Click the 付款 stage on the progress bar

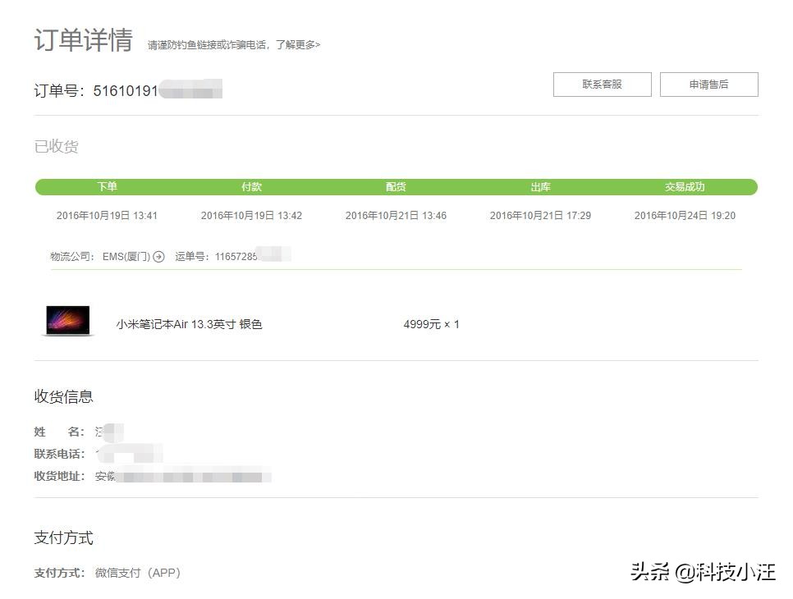[x=251, y=186]
